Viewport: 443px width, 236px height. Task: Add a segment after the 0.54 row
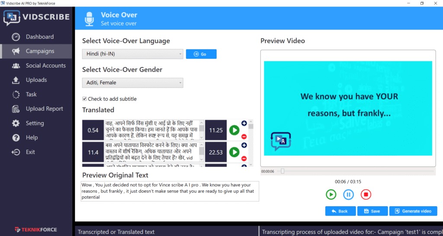click(244, 123)
